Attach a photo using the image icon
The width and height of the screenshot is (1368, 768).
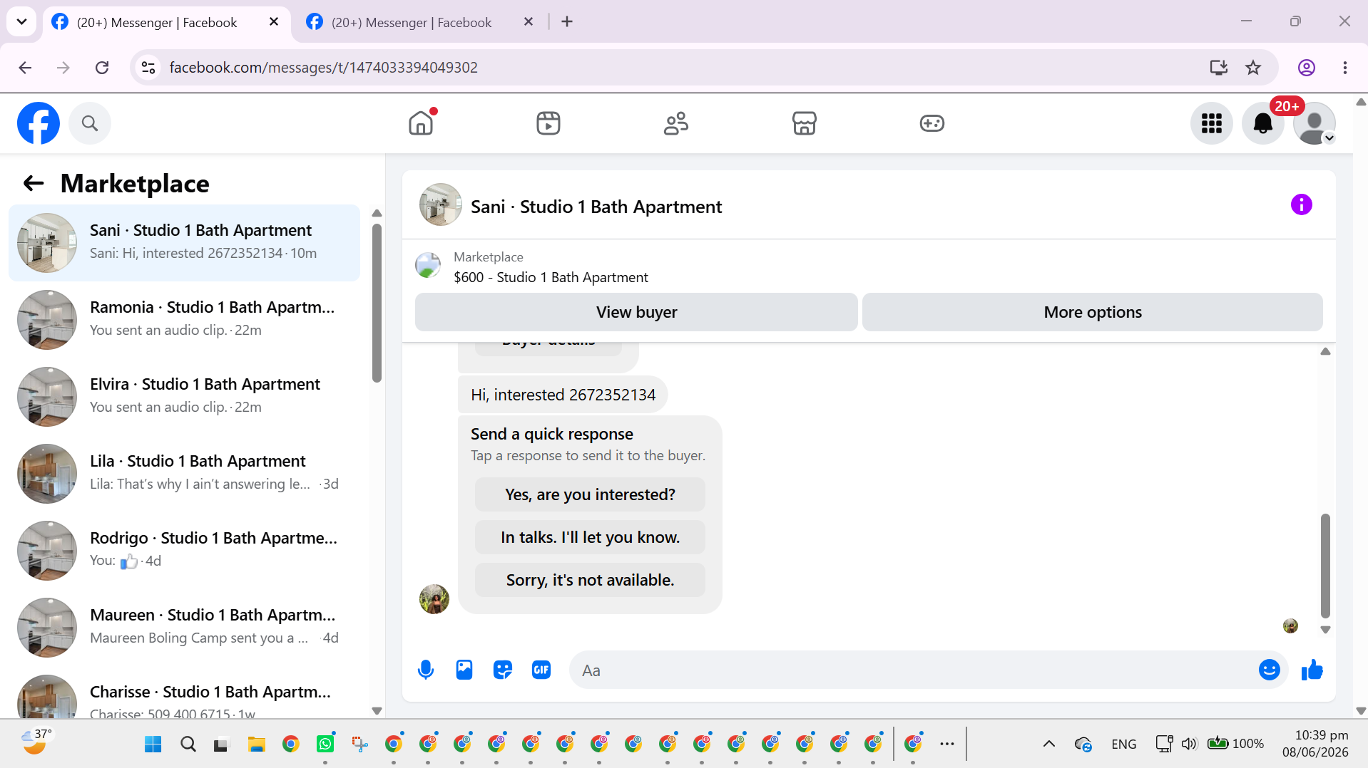pyautogui.click(x=464, y=670)
